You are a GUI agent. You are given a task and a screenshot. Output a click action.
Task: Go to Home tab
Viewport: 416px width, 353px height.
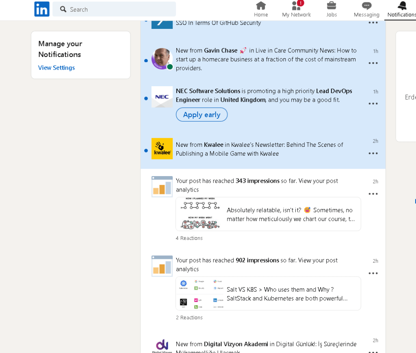[261, 10]
